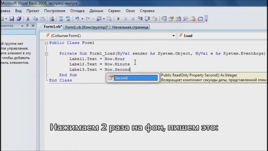Open the Redo history dropdown arrow
Image resolution: width=268 pixels, height=151 pixels.
pyautogui.click(x=93, y=19)
